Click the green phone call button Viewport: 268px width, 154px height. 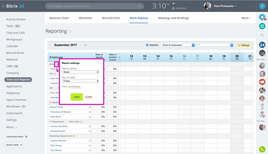pyautogui.click(x=262, y=149)
